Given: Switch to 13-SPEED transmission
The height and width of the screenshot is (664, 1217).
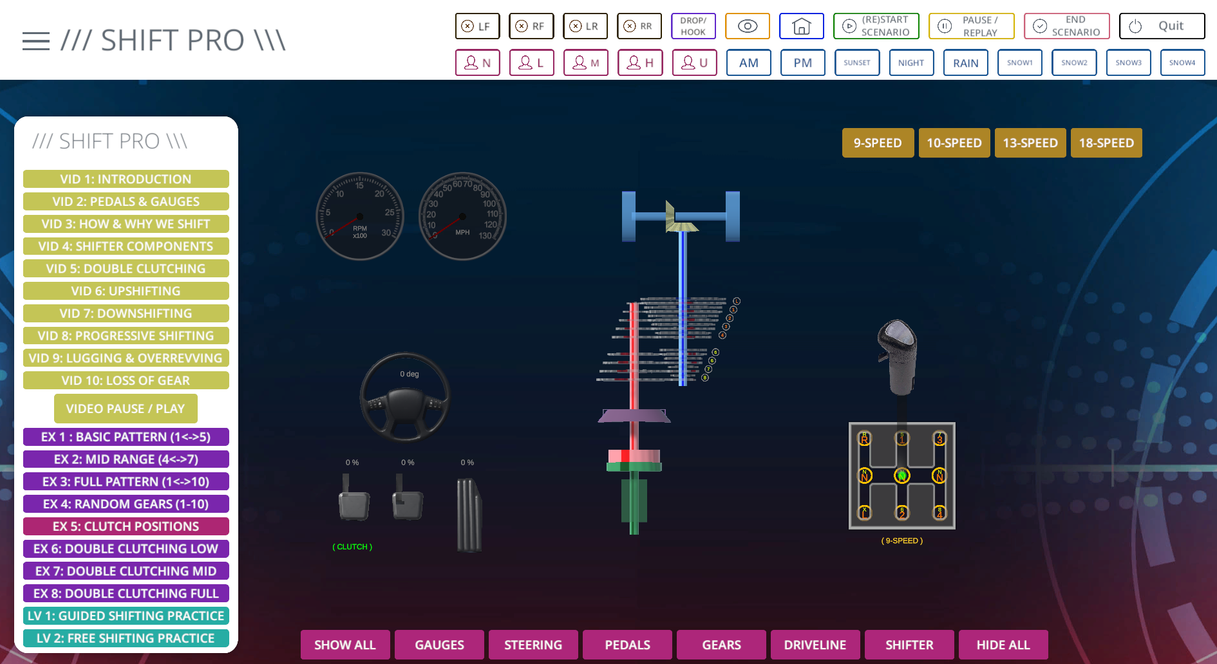Looking at the screenshot, I should (1030, 143).
